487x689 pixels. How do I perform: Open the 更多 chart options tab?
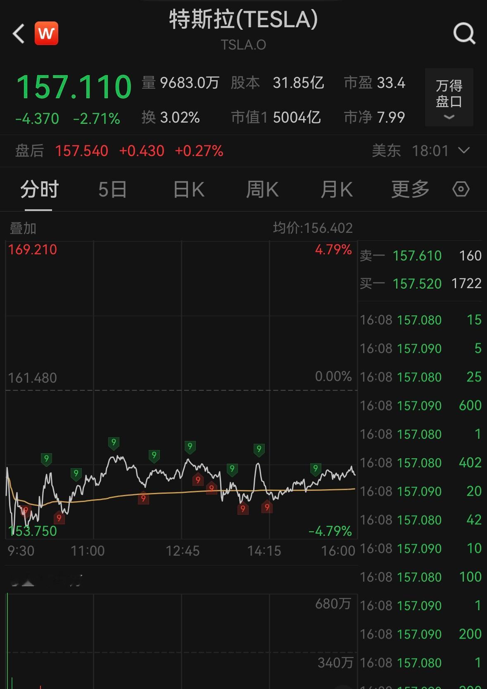pyautogui.click(x=410, y=189)
